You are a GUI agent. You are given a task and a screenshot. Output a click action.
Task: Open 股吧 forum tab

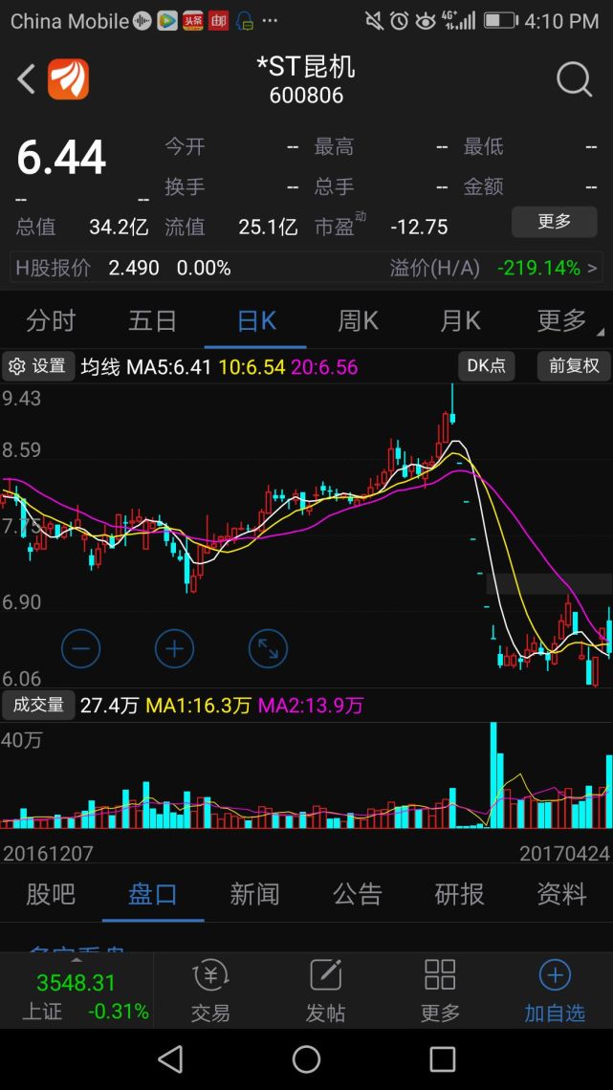51,895
